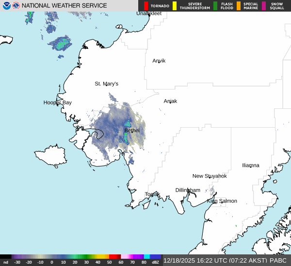
Task: Click the Hooper Bay label on the map
Action: point(57,103)
